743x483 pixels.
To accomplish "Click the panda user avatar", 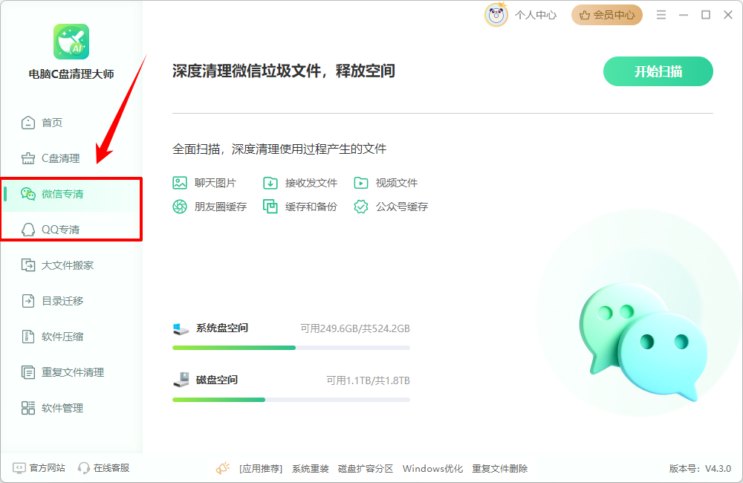I will (x=496, y=15).
